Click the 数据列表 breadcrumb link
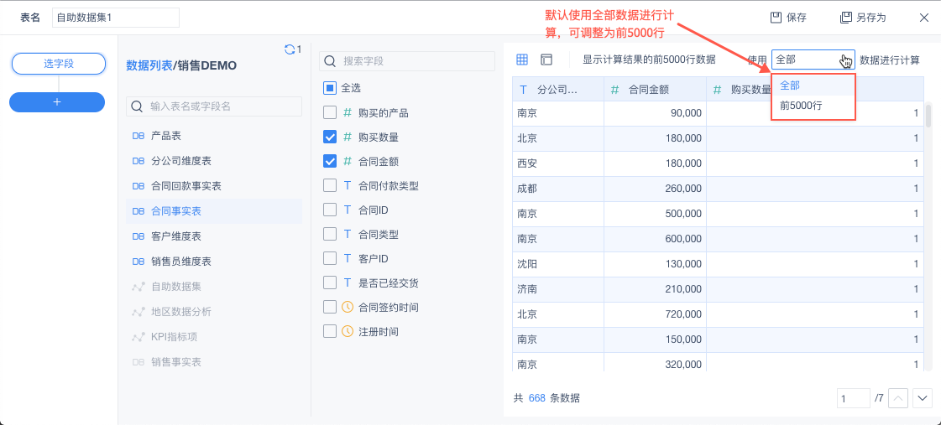941x425 pixels. [149, 65]
